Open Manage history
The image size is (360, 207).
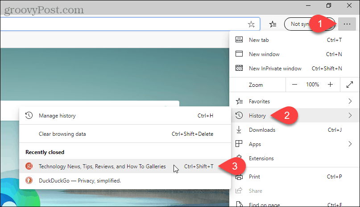click(57, 116)
